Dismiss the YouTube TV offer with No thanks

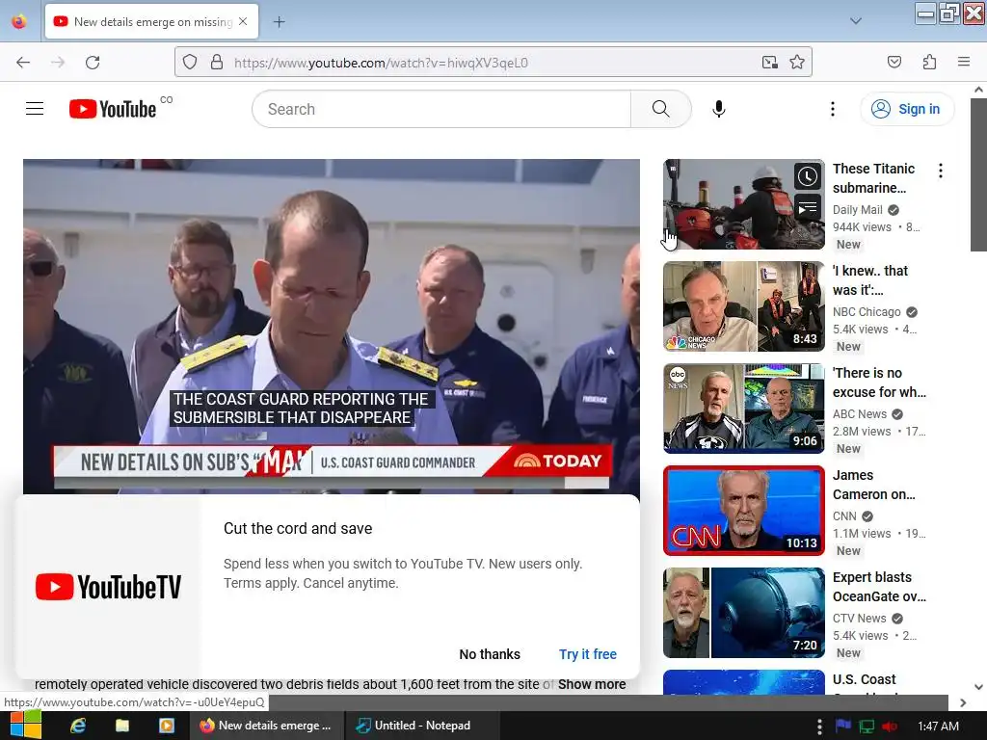pos(489,654)
